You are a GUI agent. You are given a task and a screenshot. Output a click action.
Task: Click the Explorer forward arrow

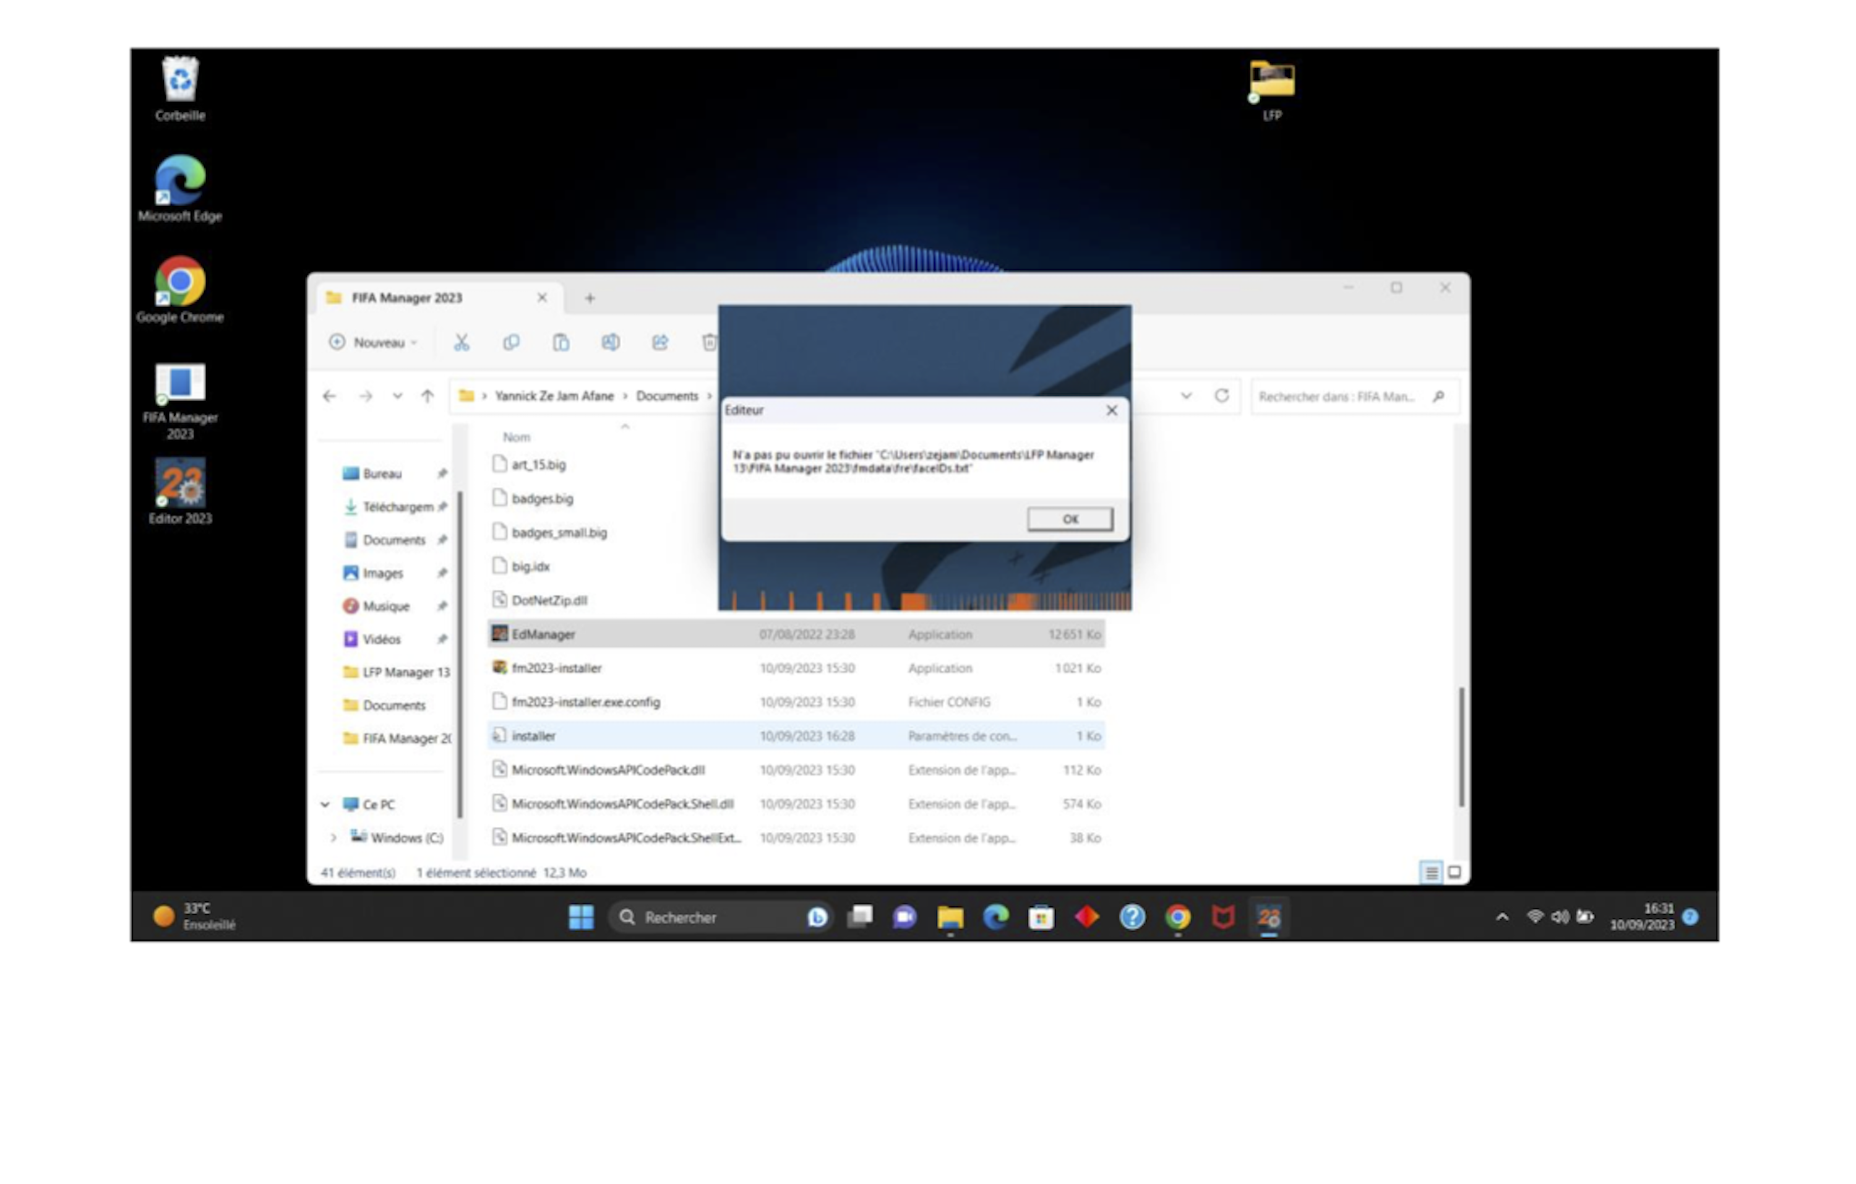pos(366,396)
